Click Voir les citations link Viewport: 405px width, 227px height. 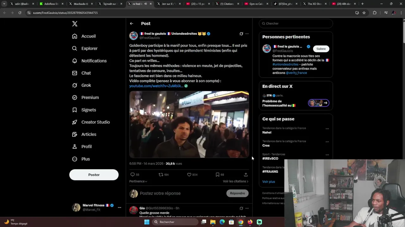[236, 182]
